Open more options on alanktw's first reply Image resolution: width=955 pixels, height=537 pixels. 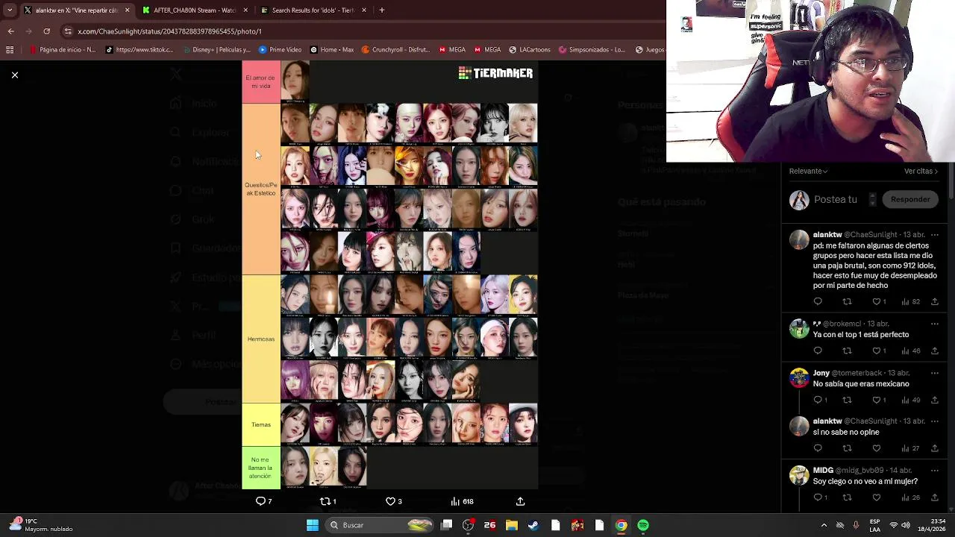click(934, 235)
